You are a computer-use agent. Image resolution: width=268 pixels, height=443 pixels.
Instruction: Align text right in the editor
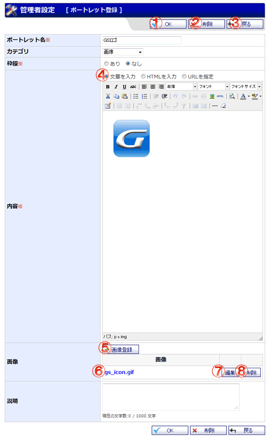[161, 87]
